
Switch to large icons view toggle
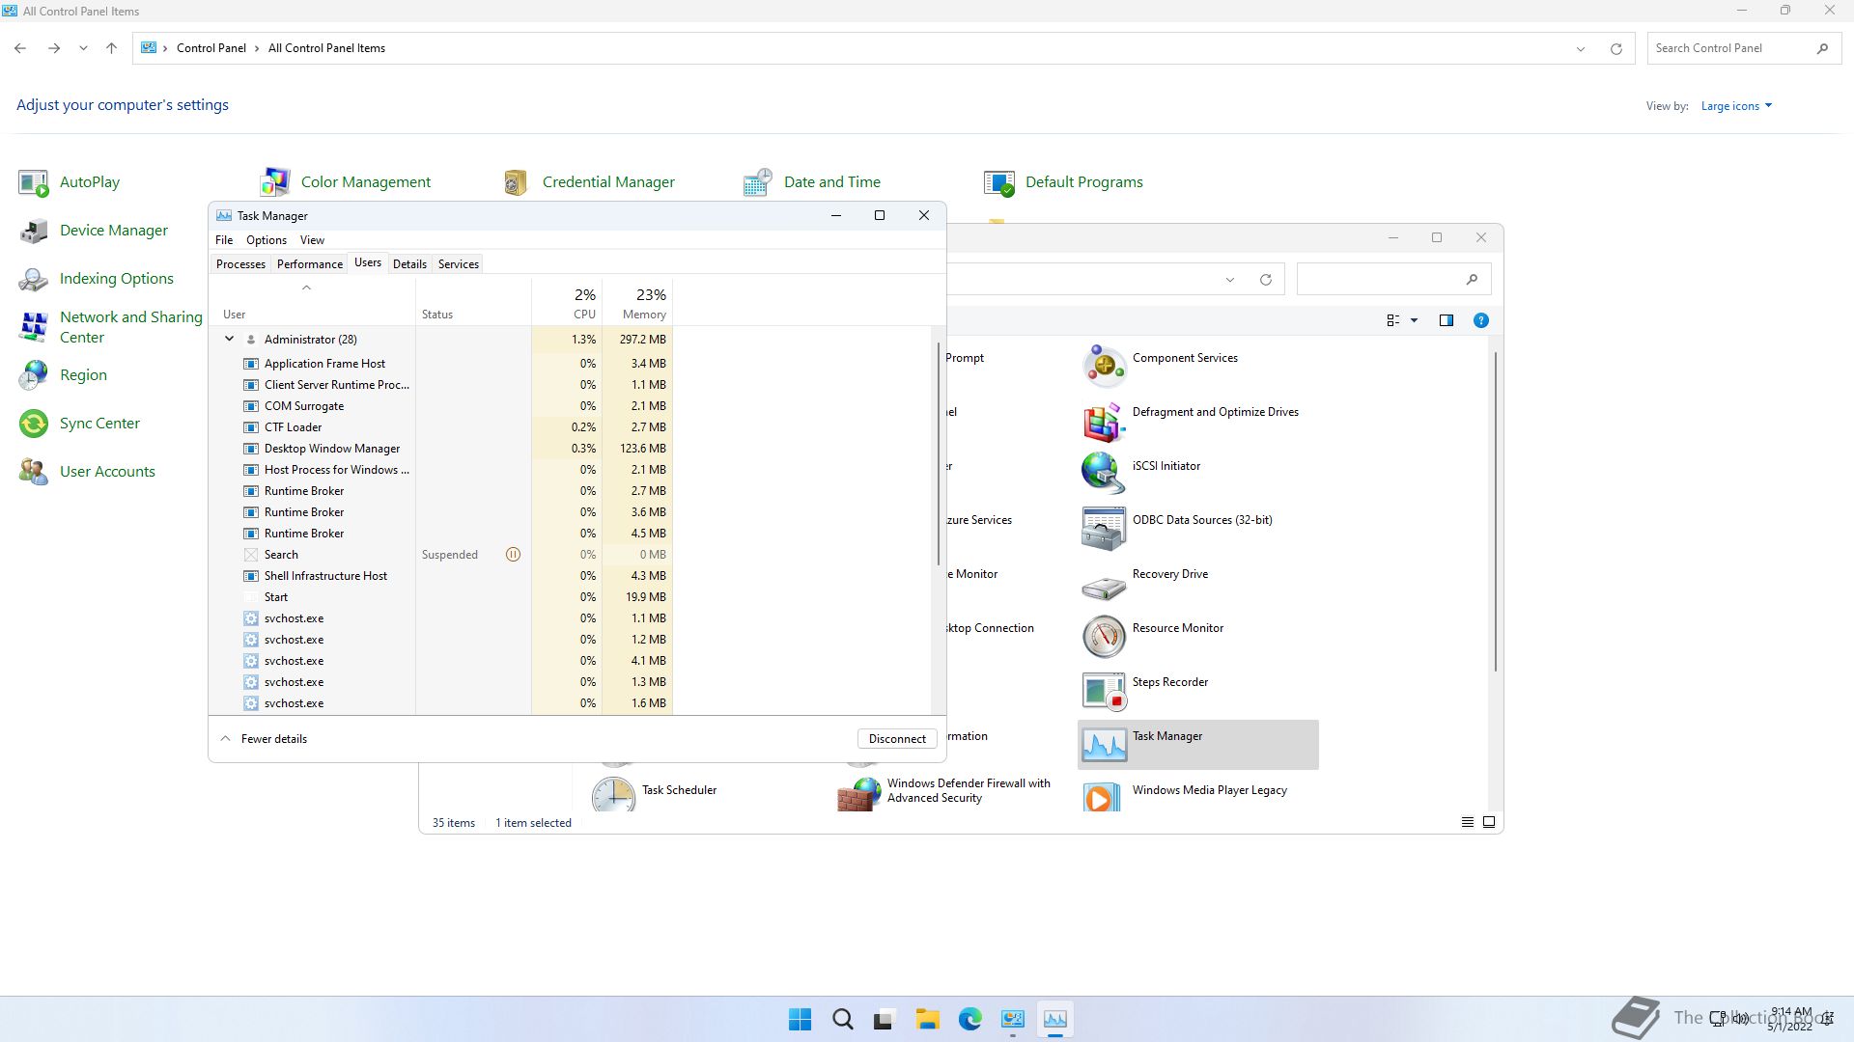1489,823
